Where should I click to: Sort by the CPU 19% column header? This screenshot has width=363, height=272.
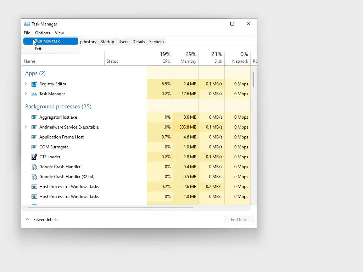(x=160, y=57)
